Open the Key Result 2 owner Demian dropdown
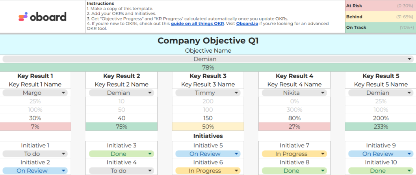416x175 pixels. (121, 93)
